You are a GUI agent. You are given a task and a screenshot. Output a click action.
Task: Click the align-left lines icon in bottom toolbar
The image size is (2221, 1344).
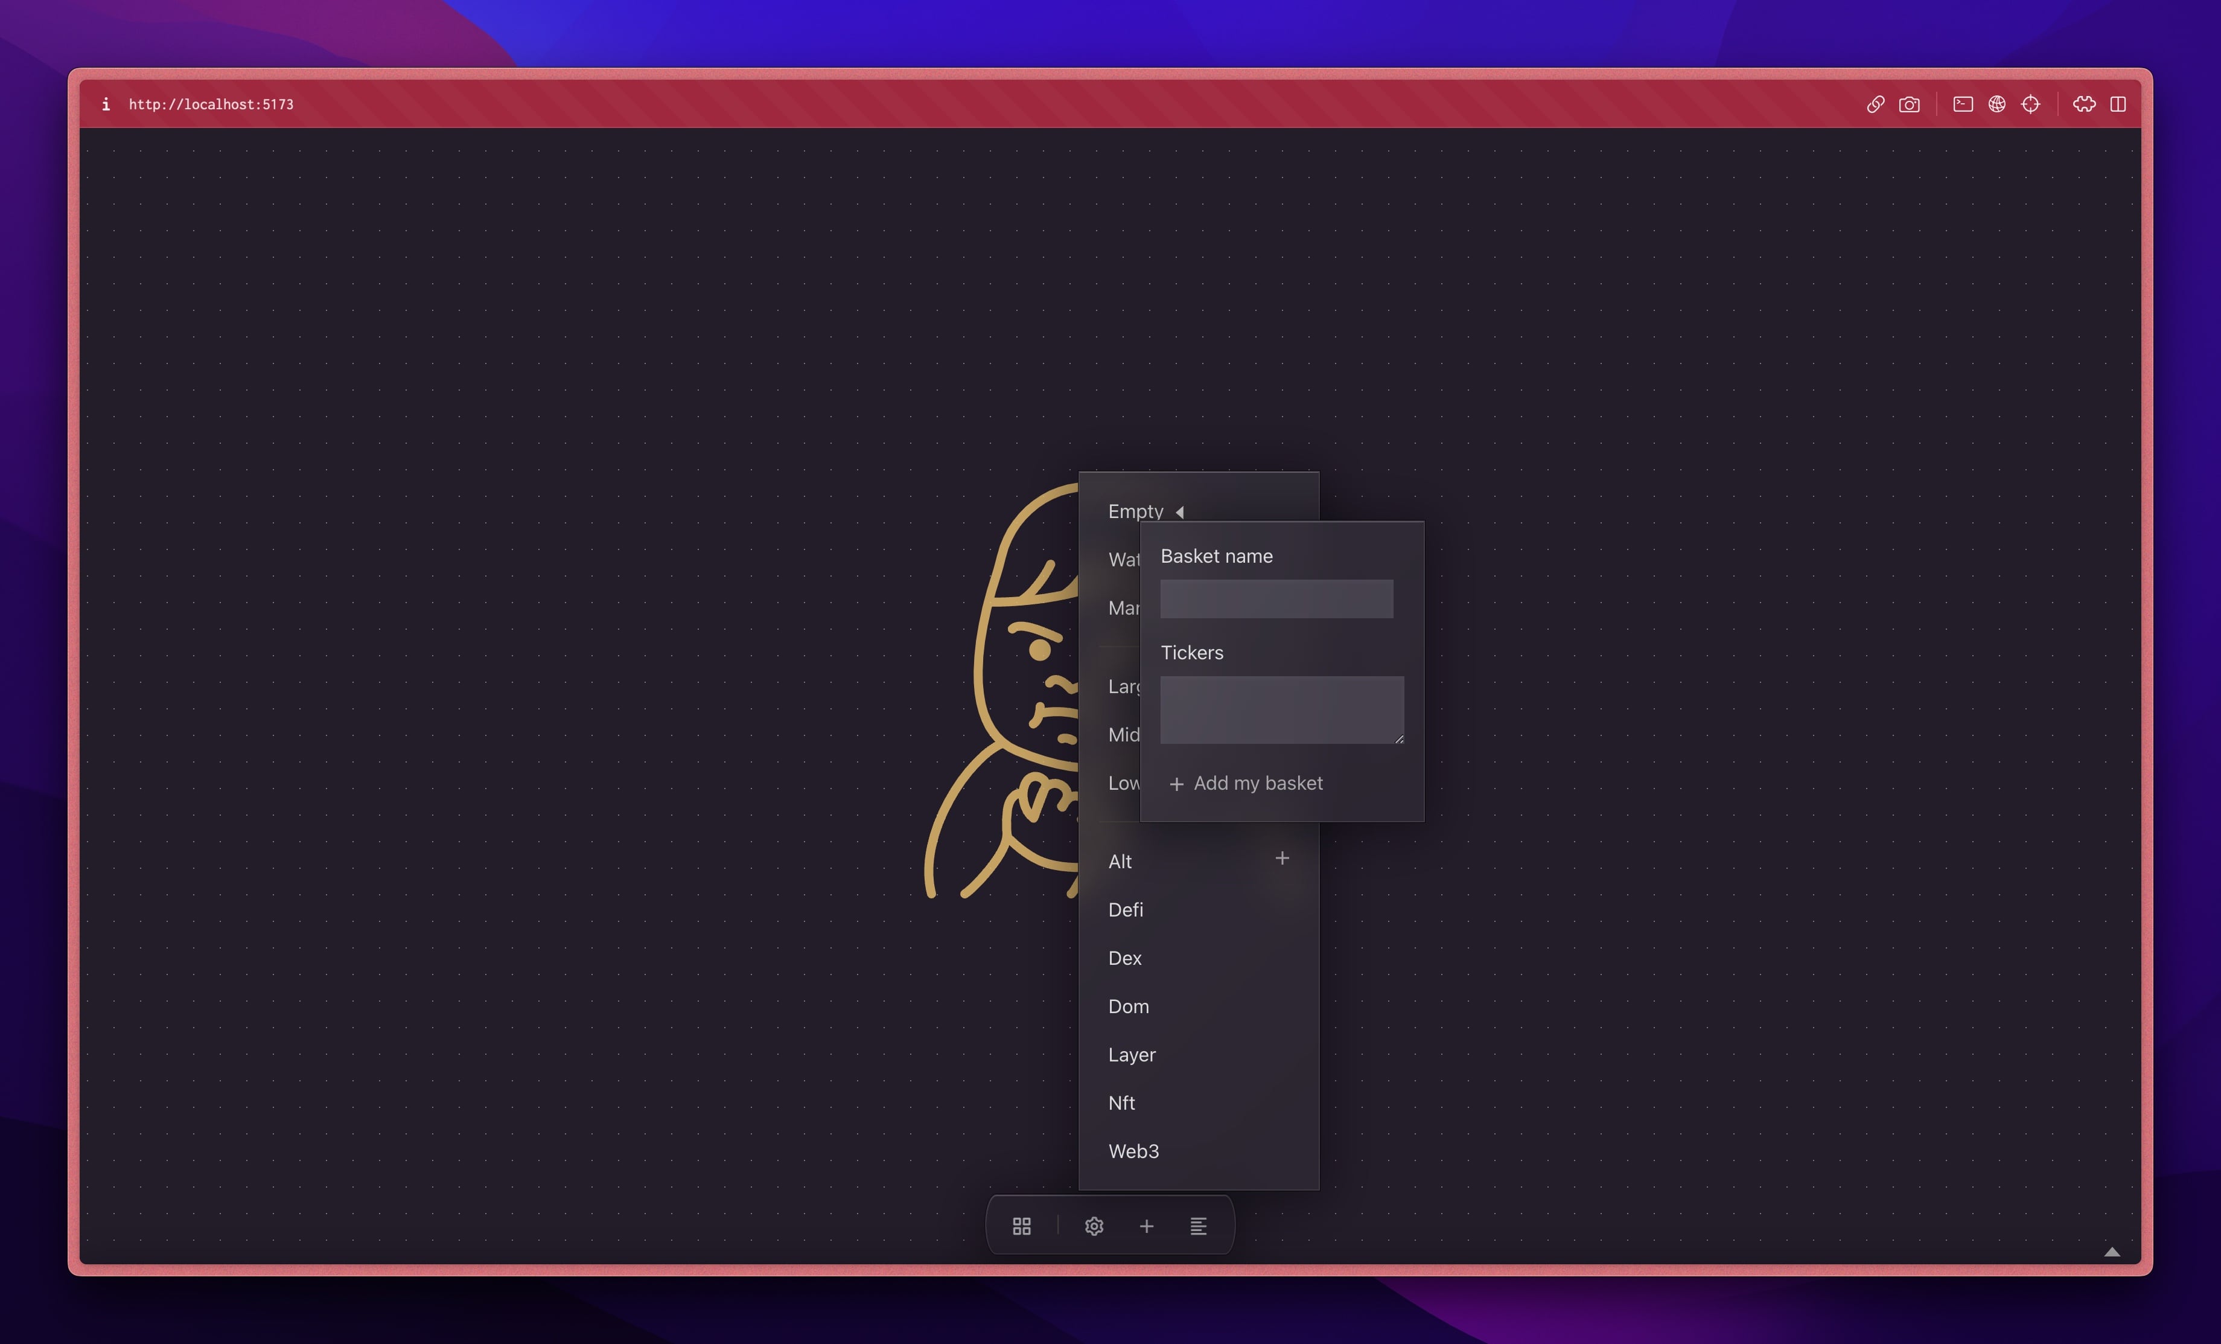[x=1198, y=1226]
